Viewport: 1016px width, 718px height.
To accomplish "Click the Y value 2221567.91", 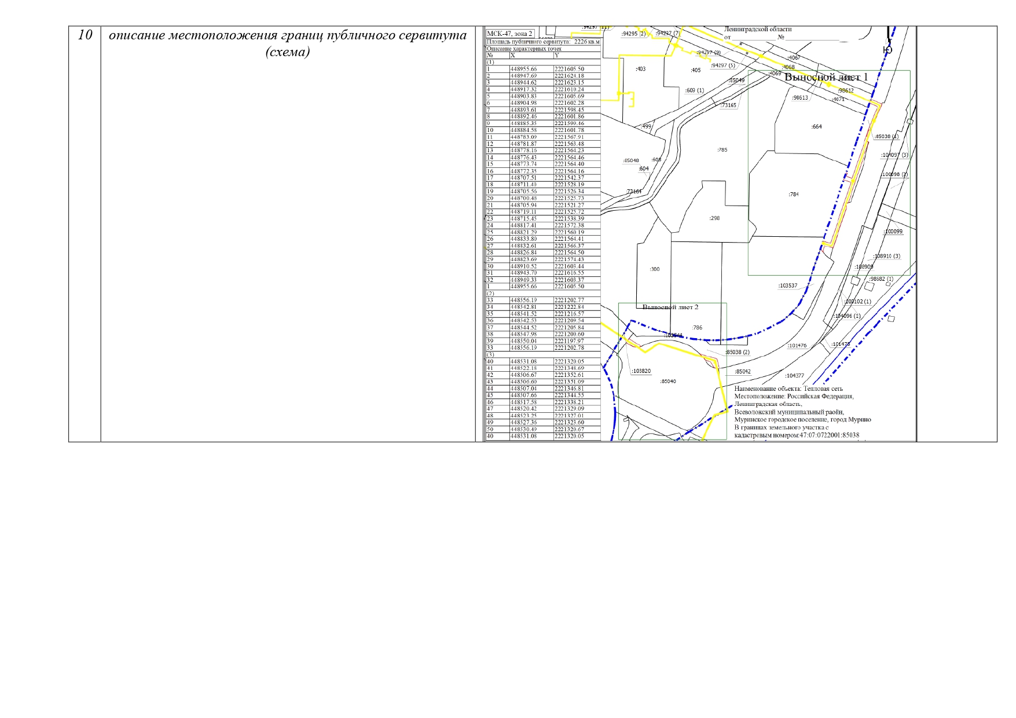I will point(569,137).
